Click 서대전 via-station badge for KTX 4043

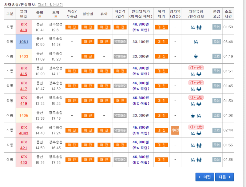click(x=175, y=130)
